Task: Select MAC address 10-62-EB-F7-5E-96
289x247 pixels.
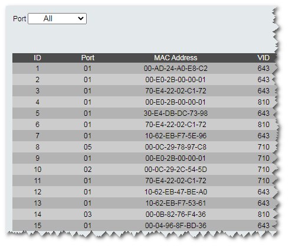Action: pos(176,136)
